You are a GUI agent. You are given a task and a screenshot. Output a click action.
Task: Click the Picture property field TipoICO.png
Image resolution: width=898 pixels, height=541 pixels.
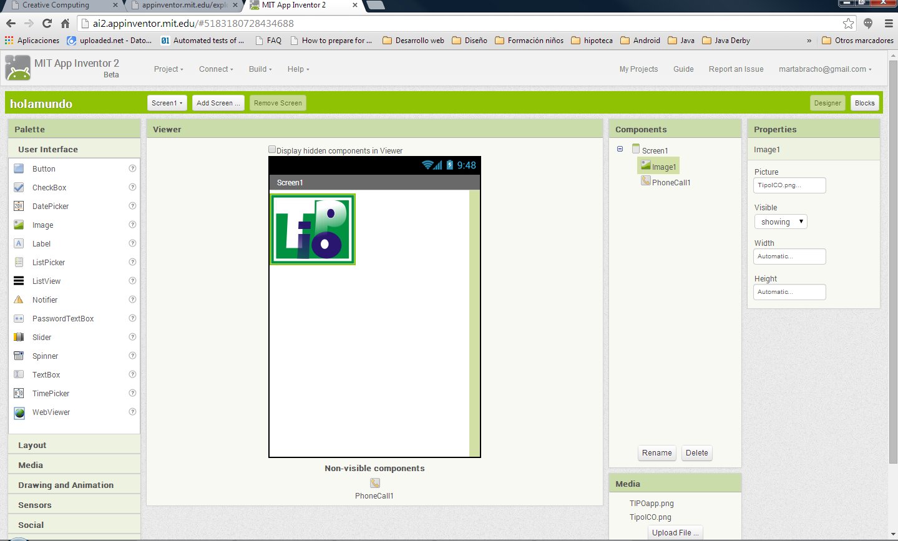tap(789, 185)
